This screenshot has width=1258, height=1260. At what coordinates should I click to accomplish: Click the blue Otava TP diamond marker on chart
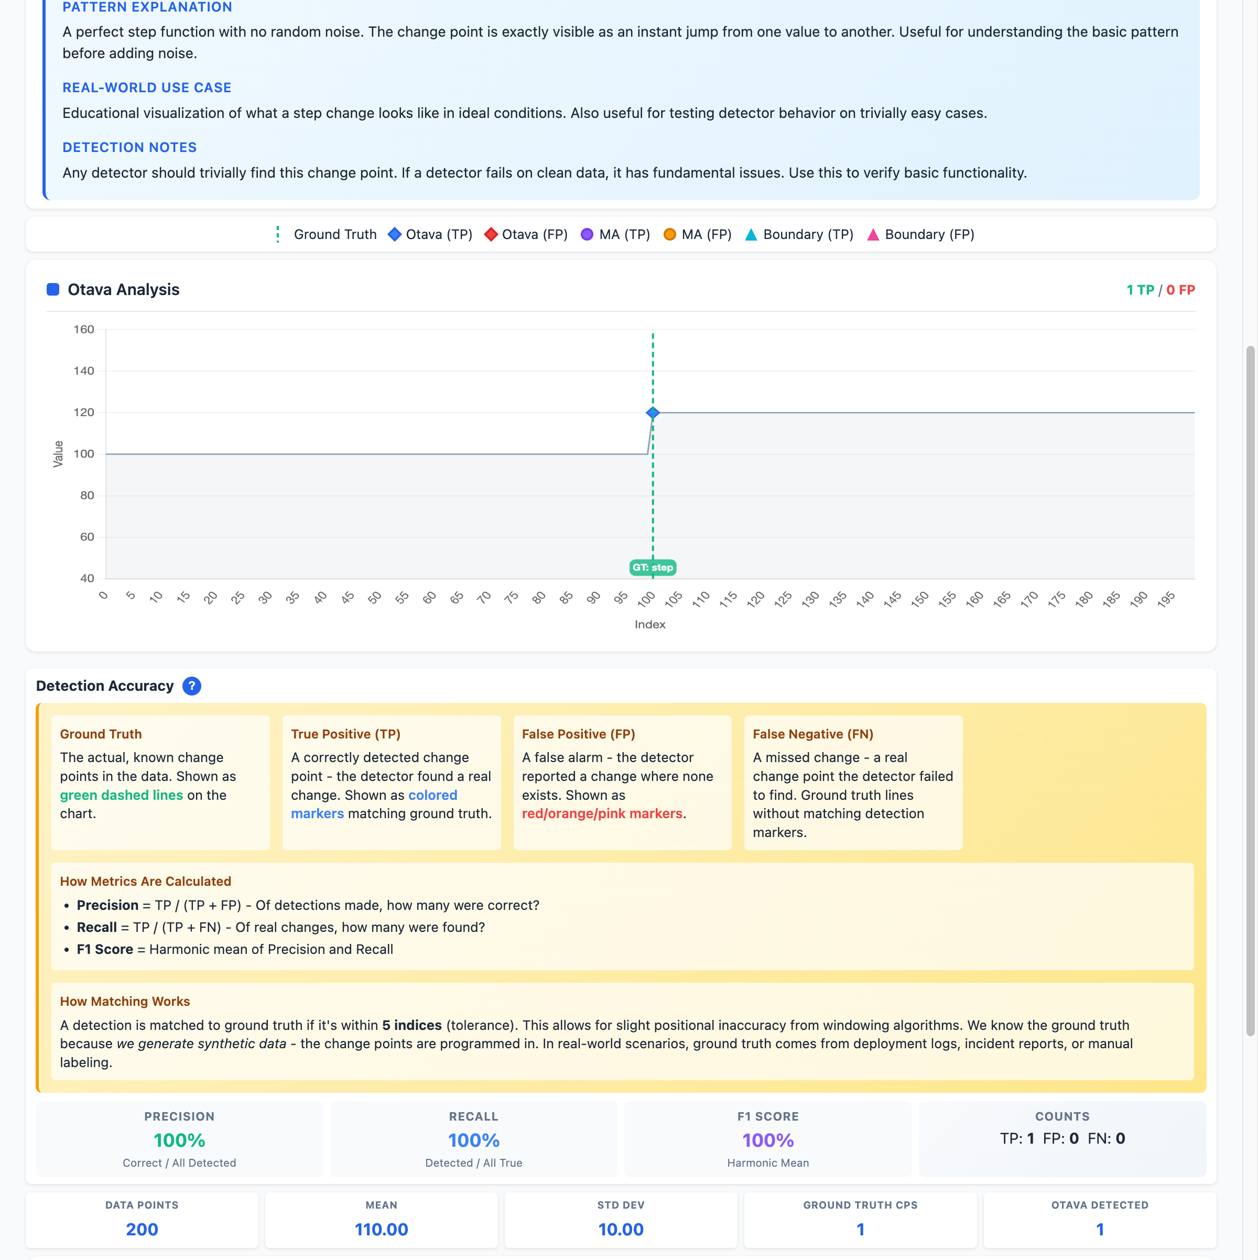(x=652, y=412)
